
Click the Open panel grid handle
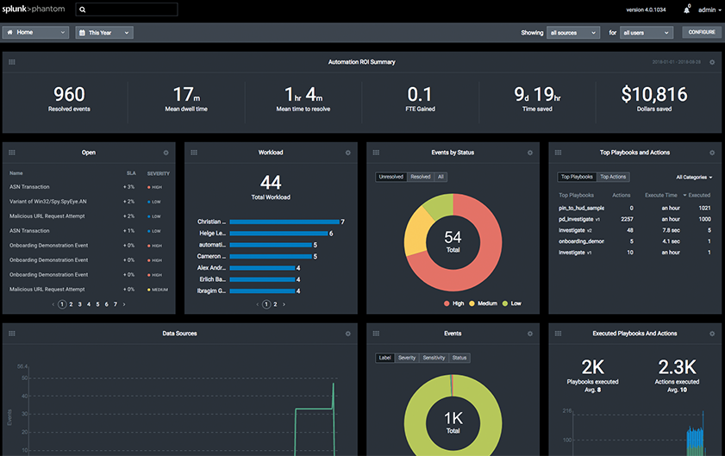tap(12, 153)
